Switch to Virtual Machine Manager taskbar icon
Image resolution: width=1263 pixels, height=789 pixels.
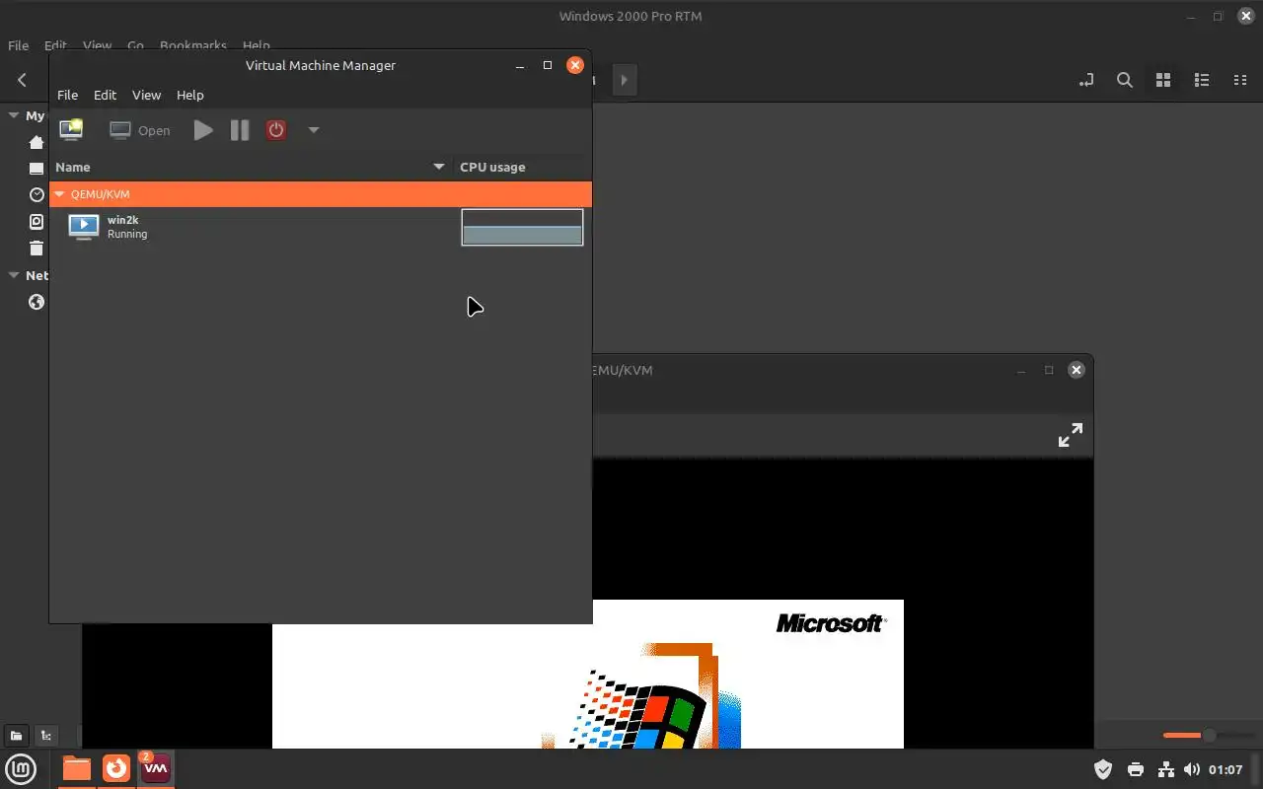pyautogui.click(x=156, y=768)
